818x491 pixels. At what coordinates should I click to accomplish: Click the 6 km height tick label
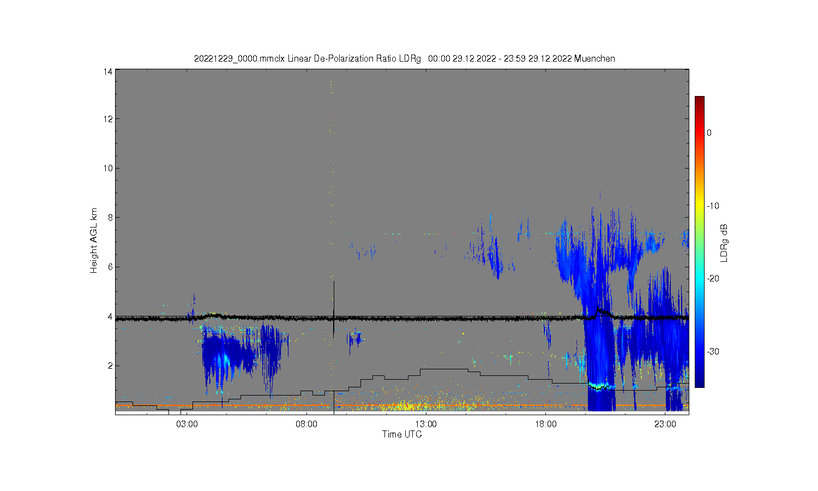click(110, 267)
